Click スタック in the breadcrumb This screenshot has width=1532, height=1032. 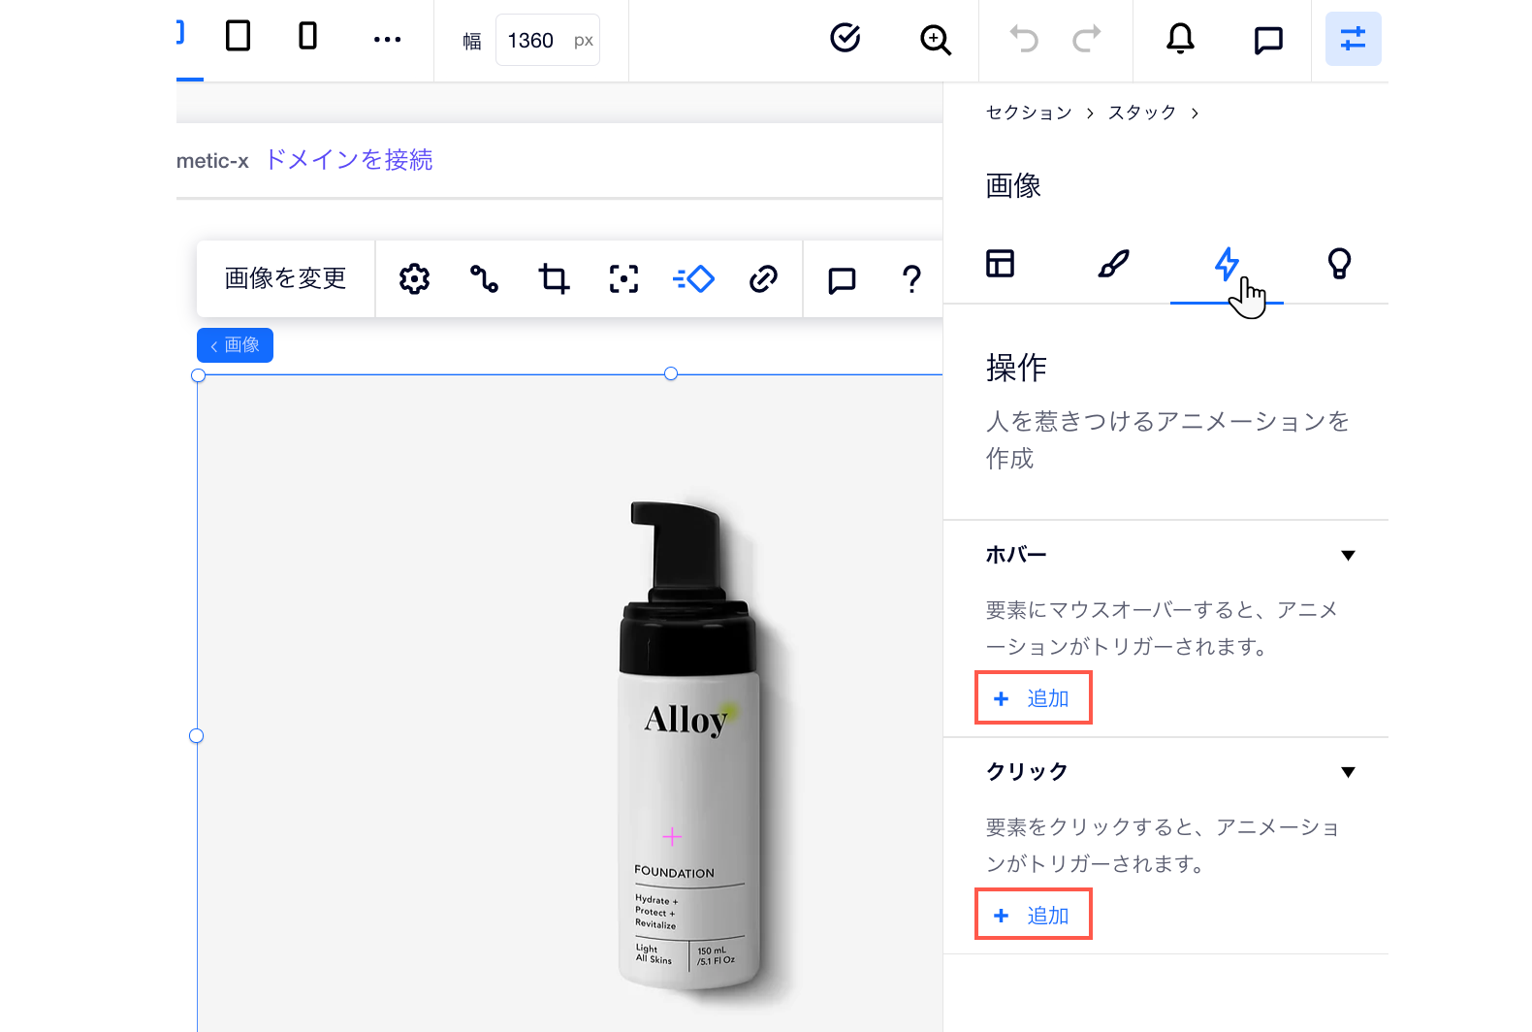tap(1142, 113)
